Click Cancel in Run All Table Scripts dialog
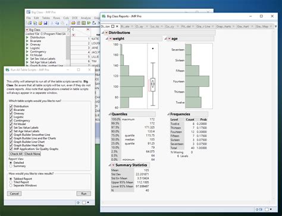 14,193
